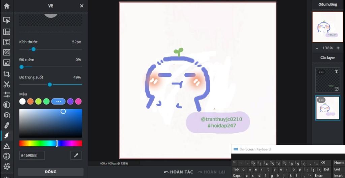Open the Layout template tool
The image size is (345, 178).
pyautogui.click(x=7, y=32)
